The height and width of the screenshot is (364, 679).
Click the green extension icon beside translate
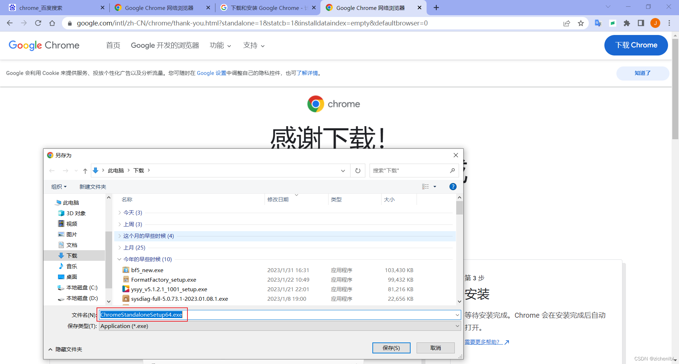[613, 23]
